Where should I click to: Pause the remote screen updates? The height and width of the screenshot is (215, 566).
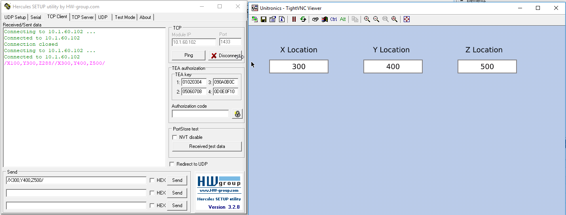pyautogui.click(x=294, y=19)
